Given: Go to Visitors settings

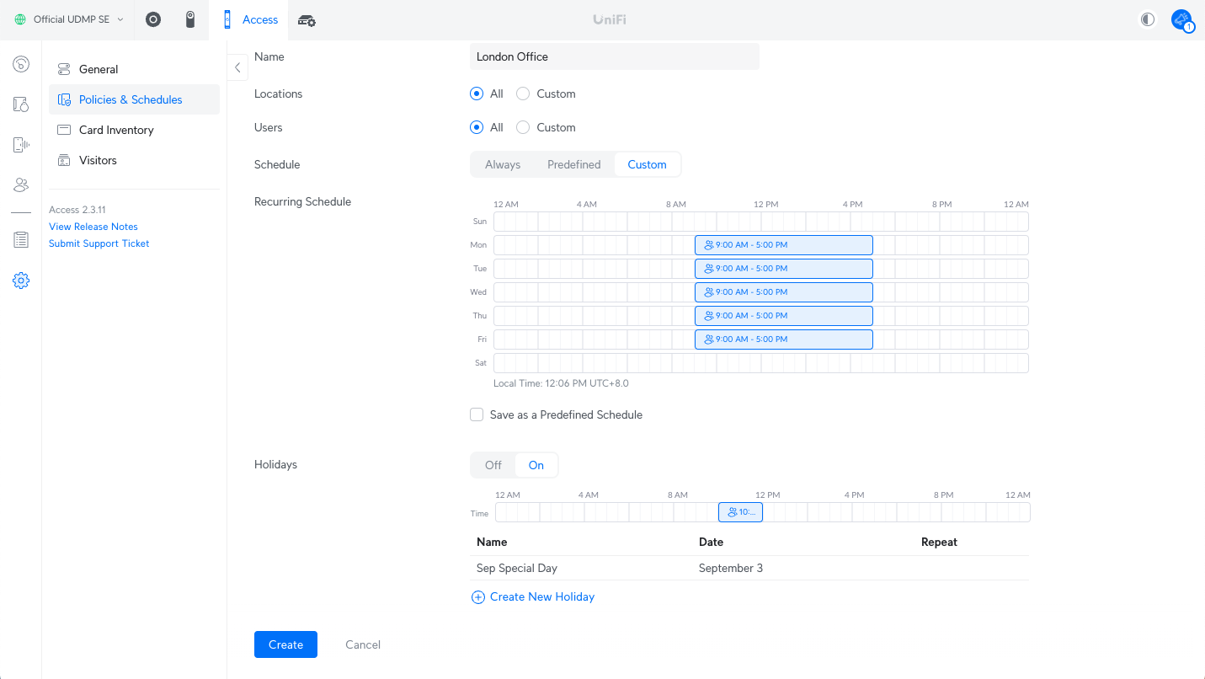Looking at the screenshot, I should (x=134, y=160).
